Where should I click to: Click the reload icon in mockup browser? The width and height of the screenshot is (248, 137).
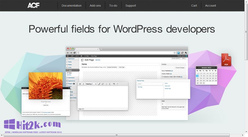click(x=74, y=53)
